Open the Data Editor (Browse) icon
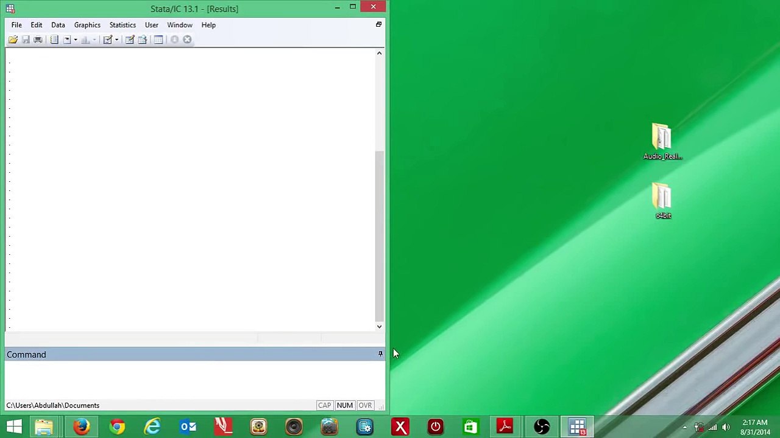Image resolution: width=780 pixels, height=438 pixels. [x=143, y=40]
